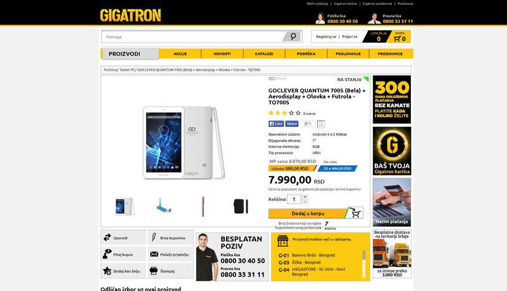Click the store list scrollbar

pos(364,264)
